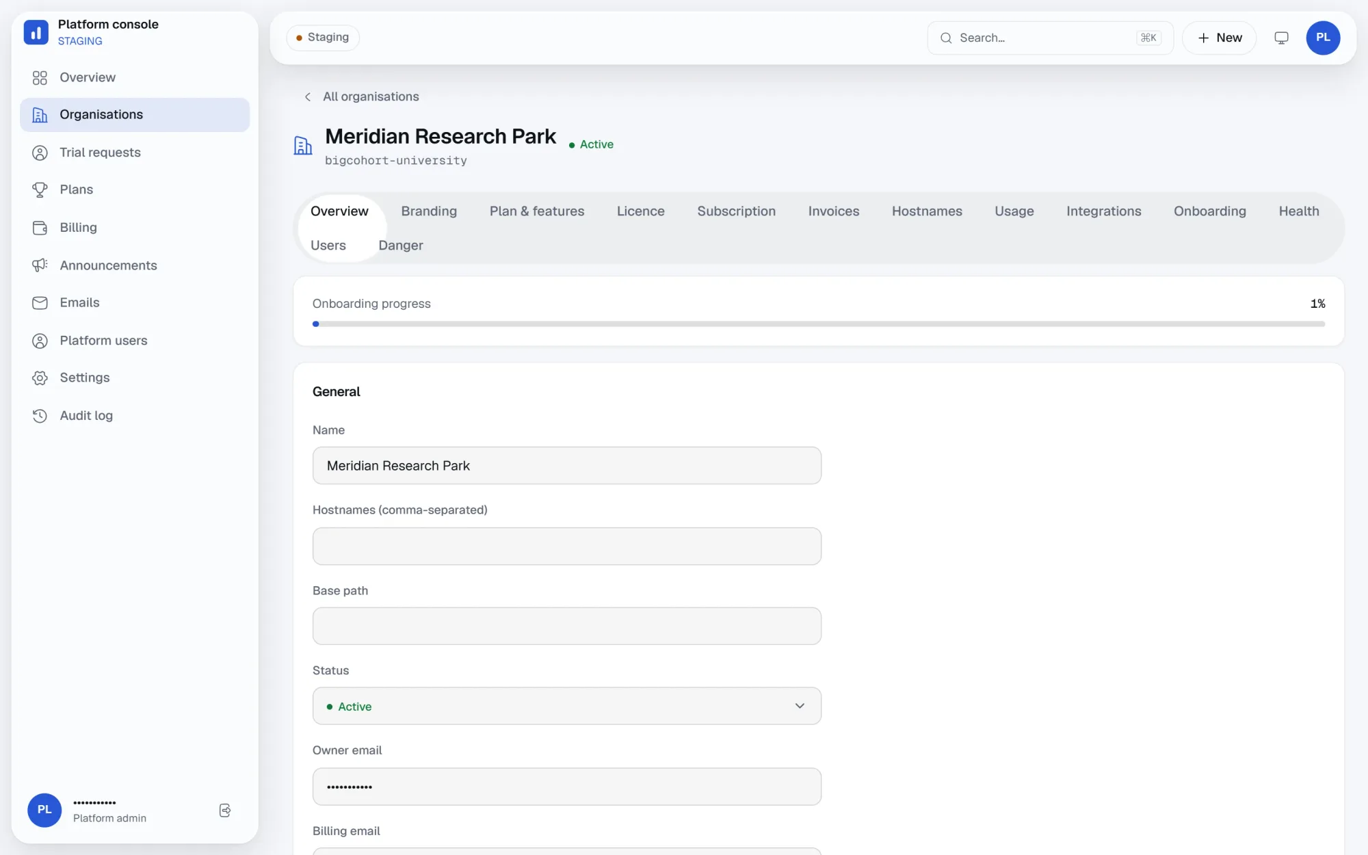Click the search magnifier icon

(x=946, y=38)
